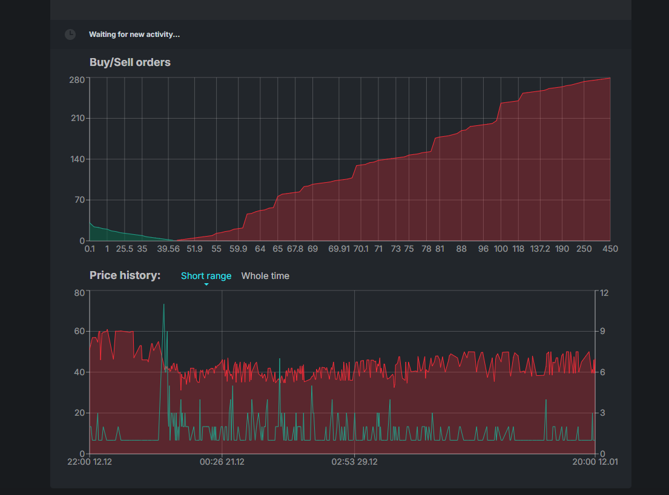The height and width of the screenshot is (495, 669).
Task: Click the "02:53 29.12" time axis label
Action: tap(354, 462)
